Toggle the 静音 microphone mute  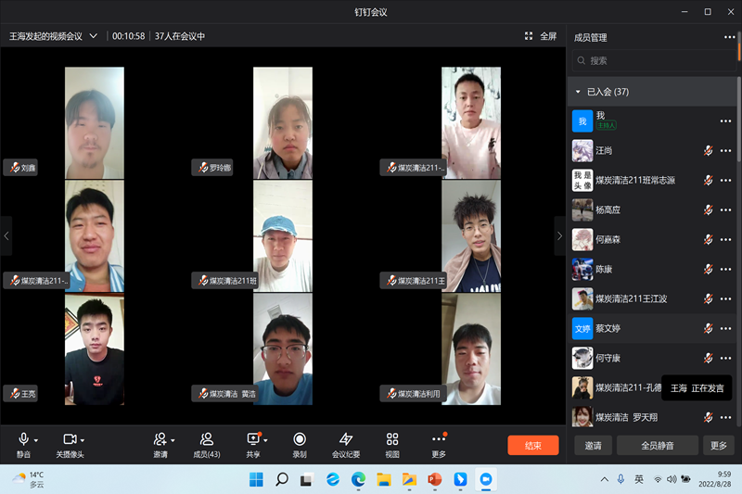pos(23,439)
